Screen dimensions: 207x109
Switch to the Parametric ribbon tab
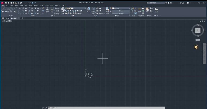(x=17, y=6)
